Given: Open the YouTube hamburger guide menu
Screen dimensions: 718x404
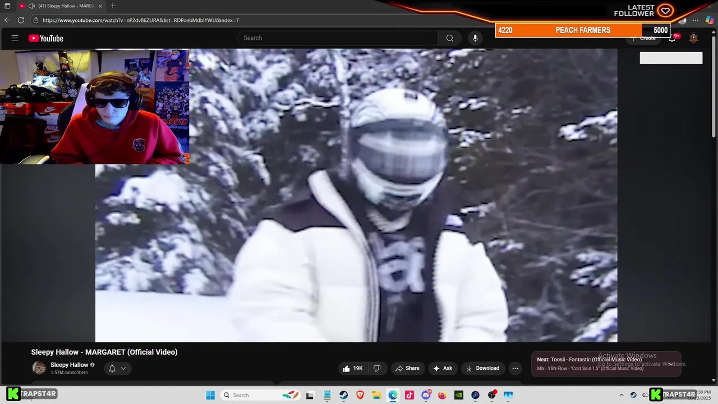Looking at the screenshot, I should (15, 38).
